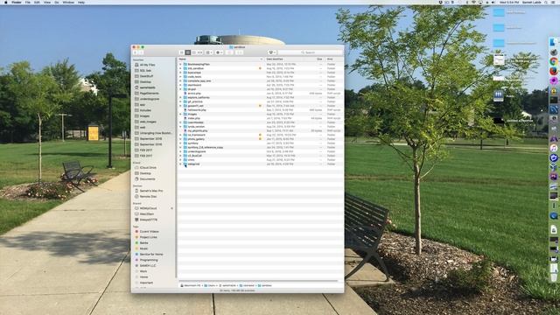
Task: Sort by the Name column header
Action: [x=220, y=59]
